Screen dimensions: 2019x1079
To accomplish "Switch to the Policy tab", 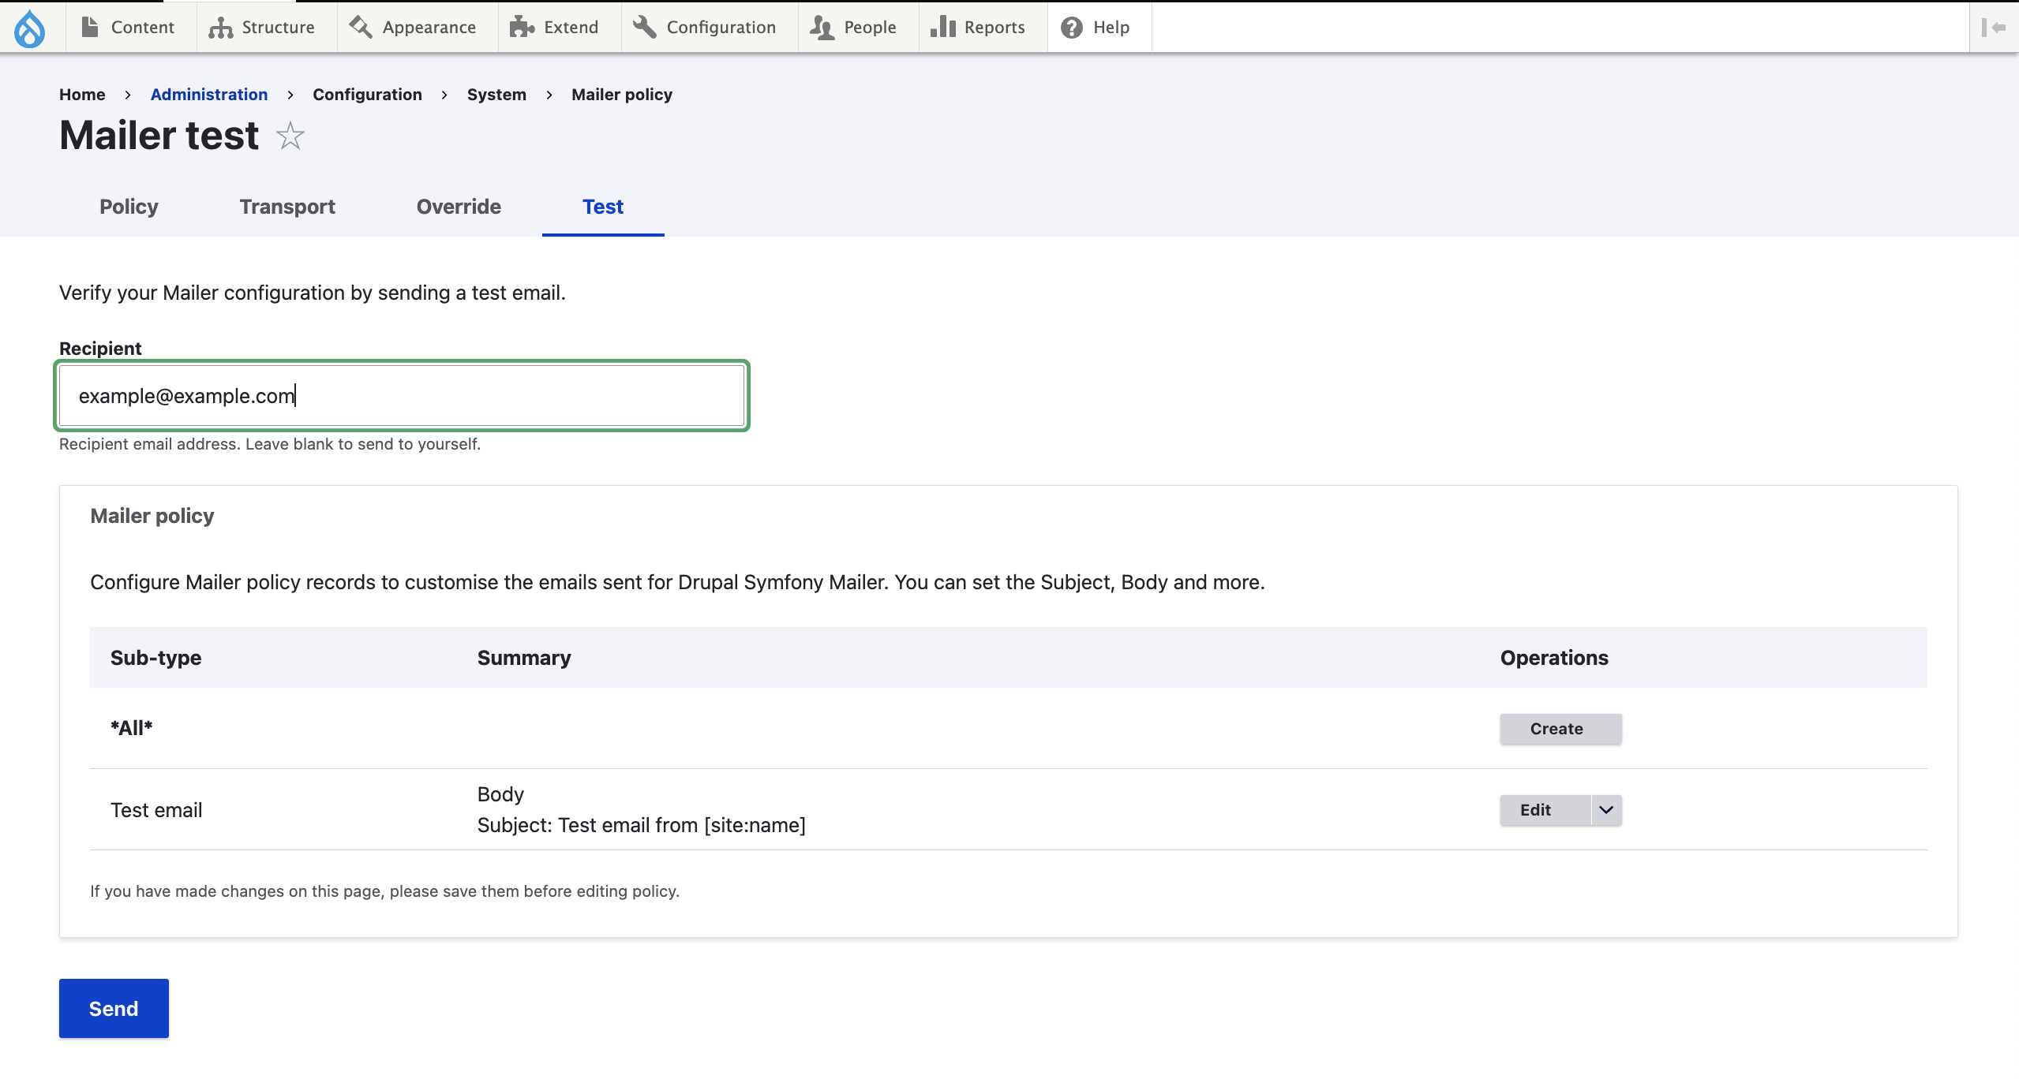I will tap(129, 207).
